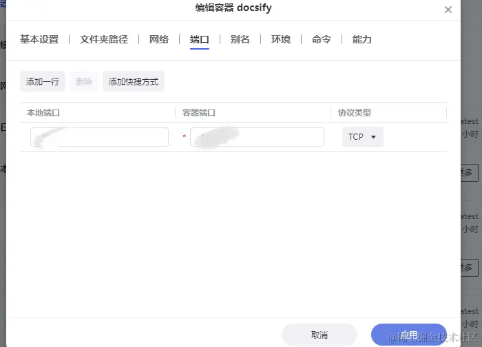Focus the 容器端口 input field
Screen dimensions: 482x347
tap(257, 137)
